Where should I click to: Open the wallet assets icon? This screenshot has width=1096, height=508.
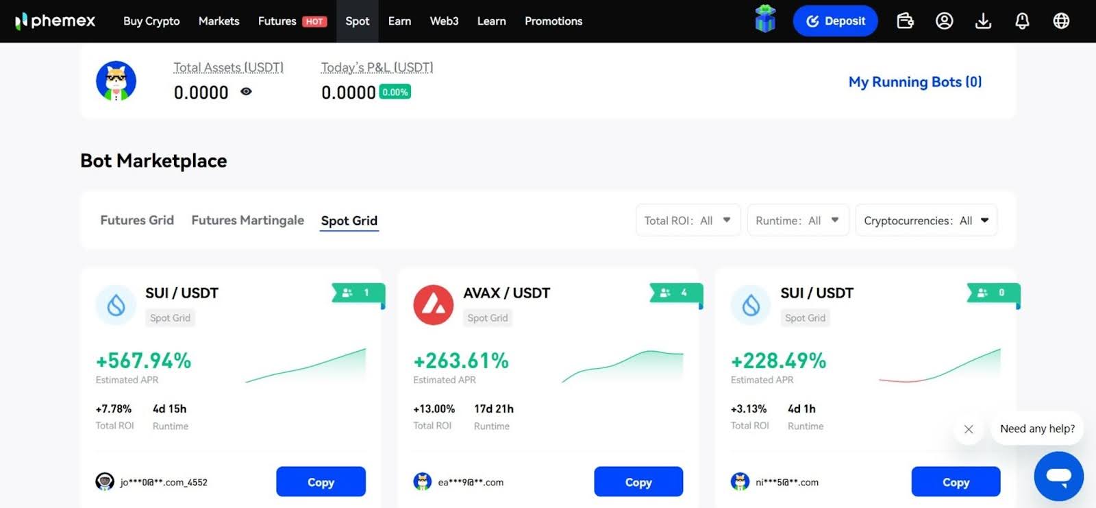coord(905,21)
